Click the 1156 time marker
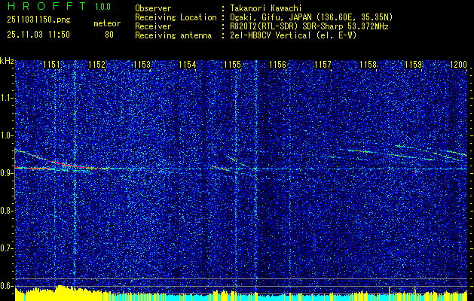 (278, 64)
